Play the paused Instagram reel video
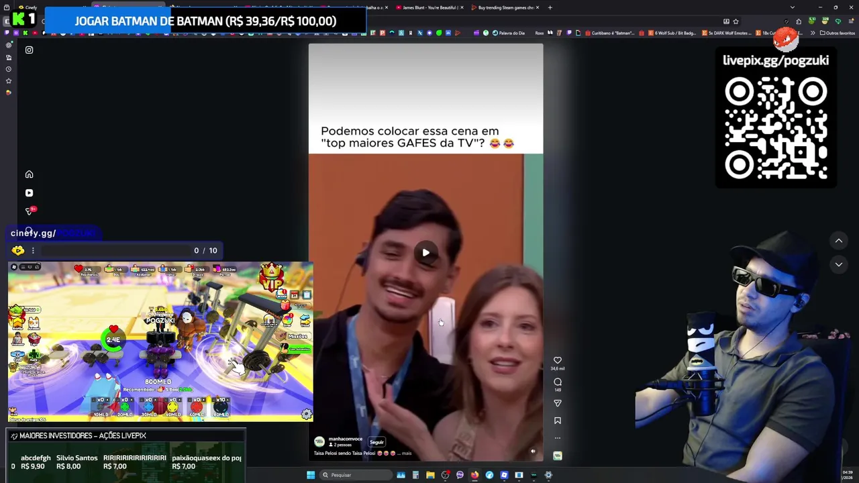Image resolution: width=859 pixels, height=483 pixels. pyautogui.click(x=425, y=253)
